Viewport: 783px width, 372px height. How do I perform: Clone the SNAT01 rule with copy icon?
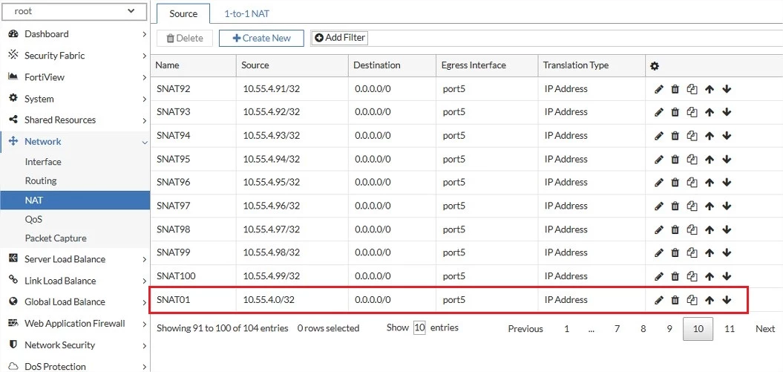692,300
